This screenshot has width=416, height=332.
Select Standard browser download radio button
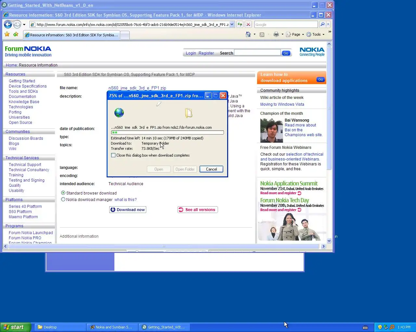[x=63, y=193]
